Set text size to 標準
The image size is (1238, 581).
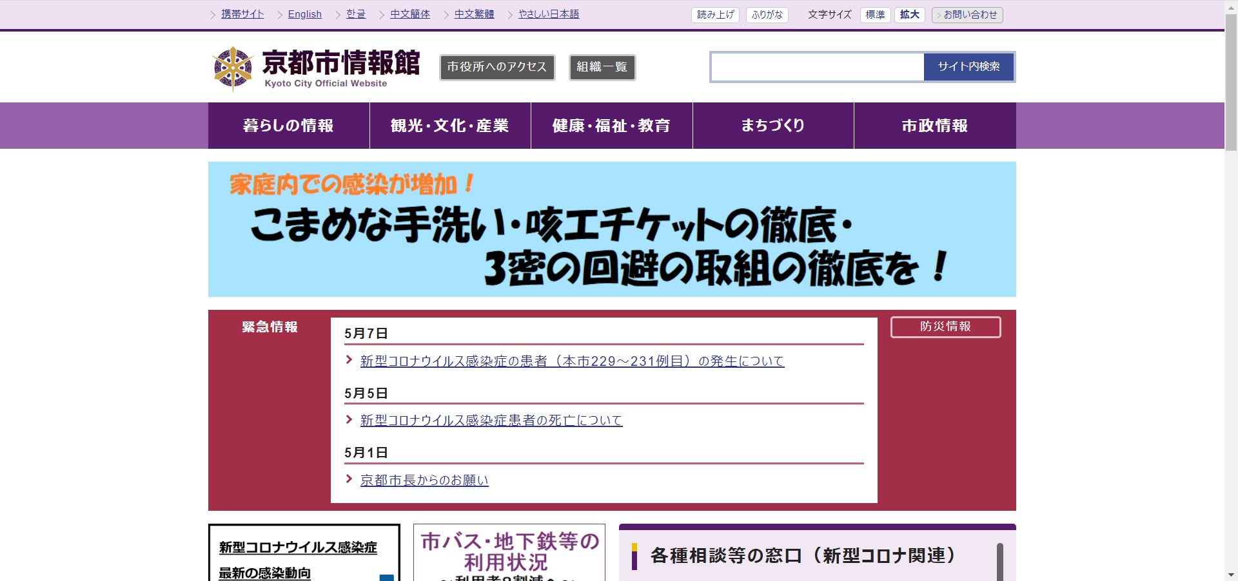(875, 15)
